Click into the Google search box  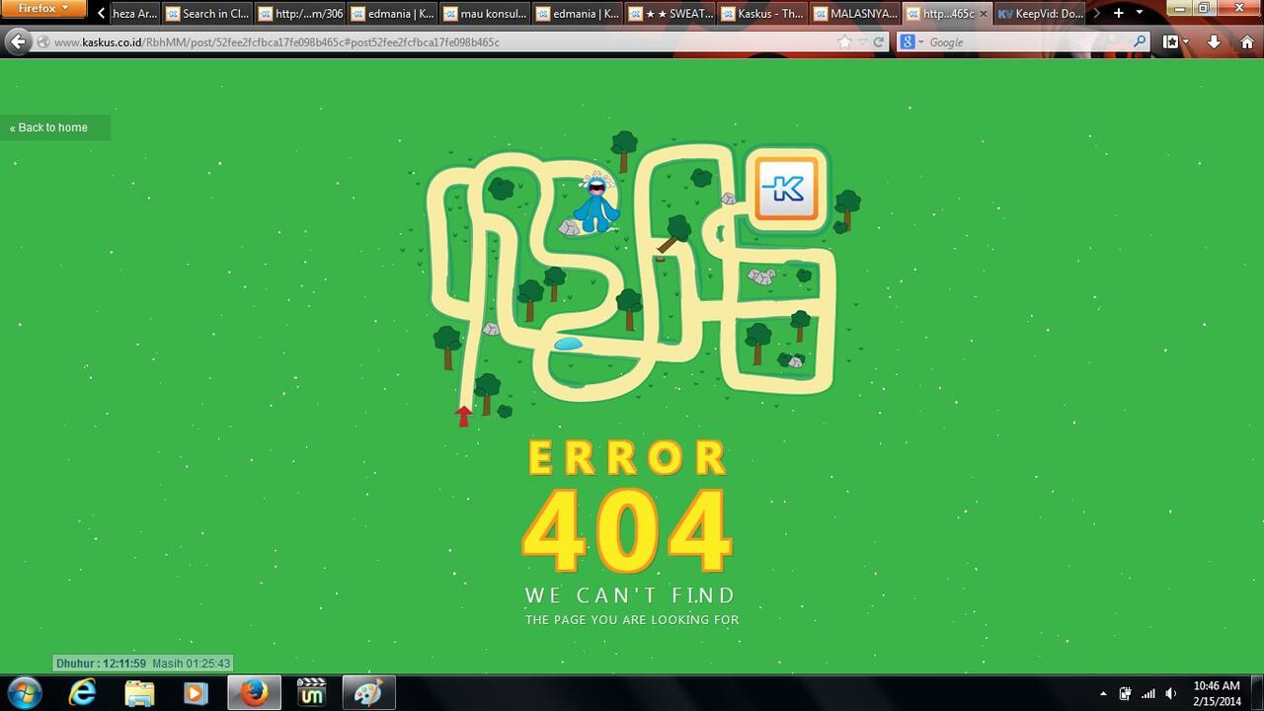click(x=1027, y=42)
